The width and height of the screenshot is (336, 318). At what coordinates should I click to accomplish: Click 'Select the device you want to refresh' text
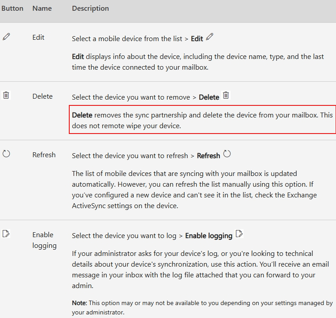coord(130,156)
